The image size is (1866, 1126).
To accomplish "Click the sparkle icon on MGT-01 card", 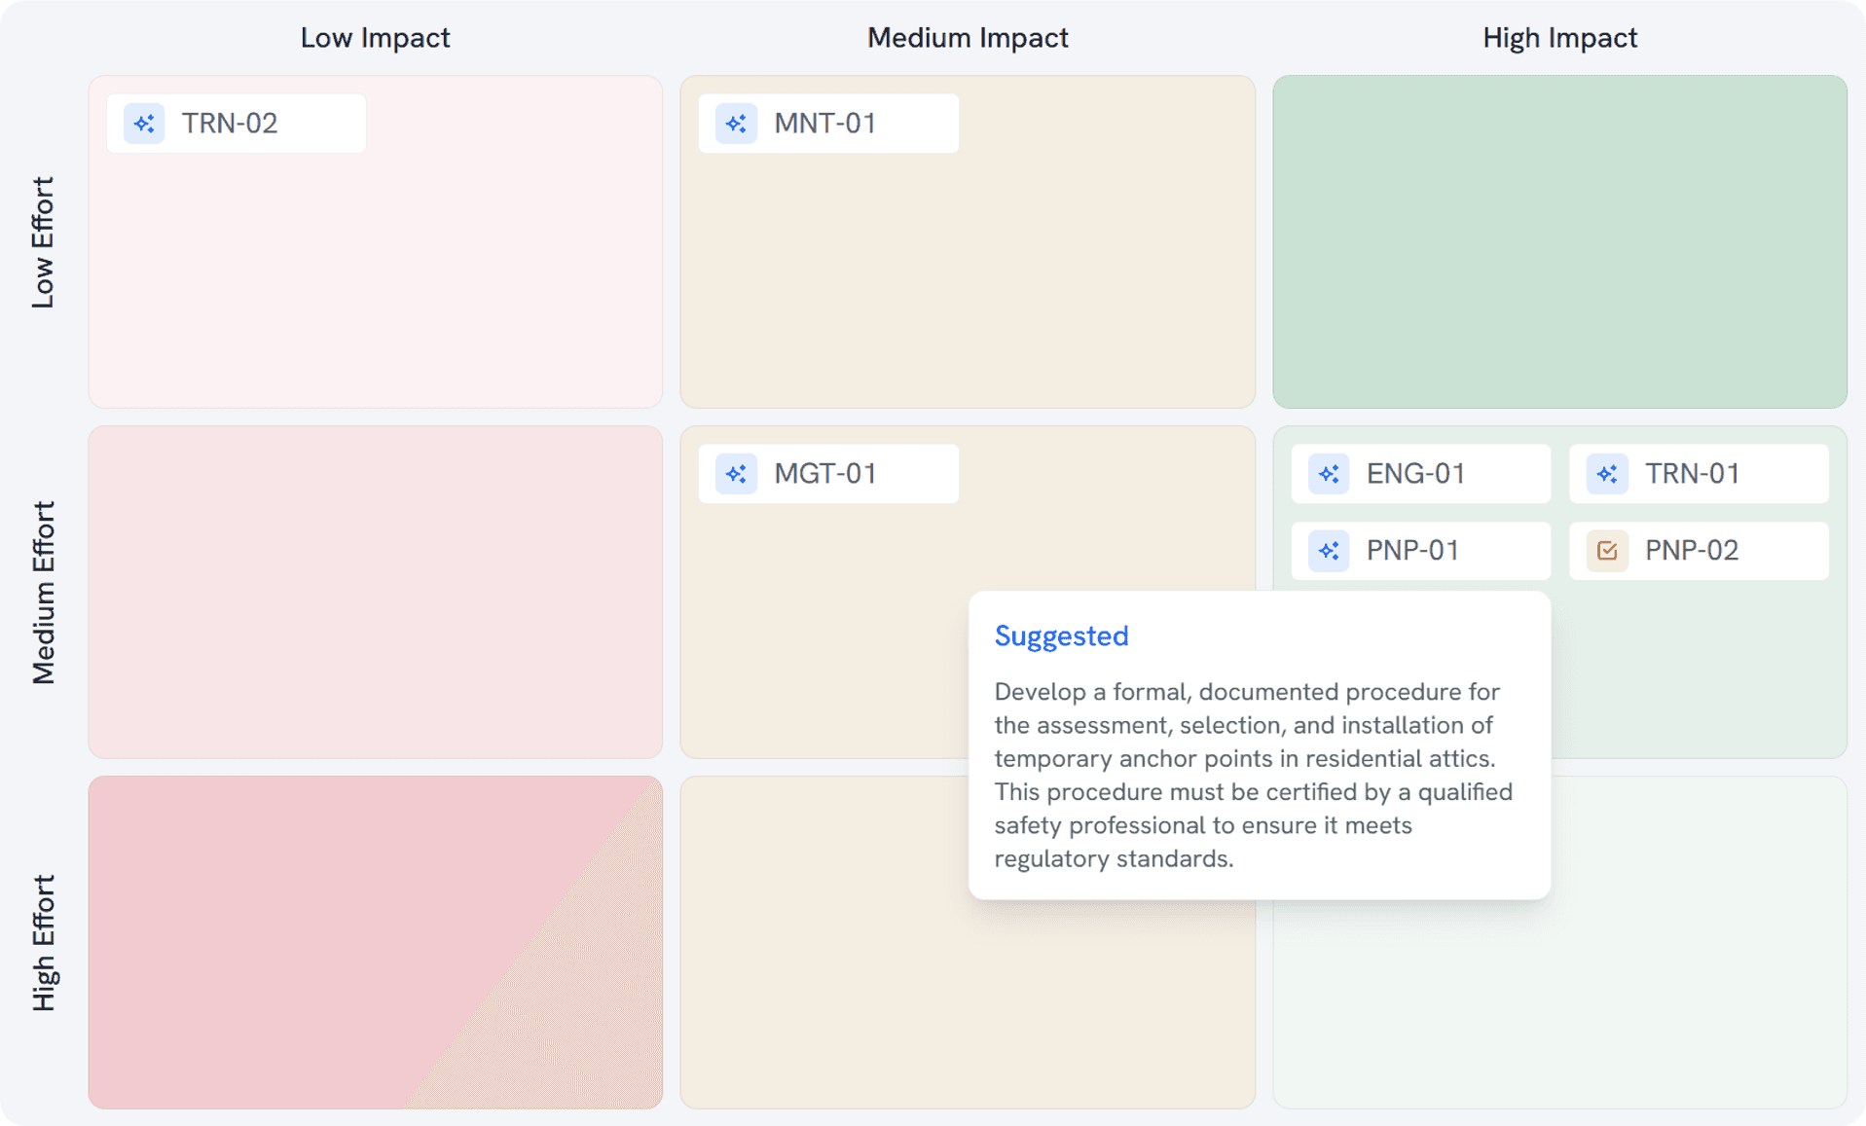I will [x=736, y=474].
